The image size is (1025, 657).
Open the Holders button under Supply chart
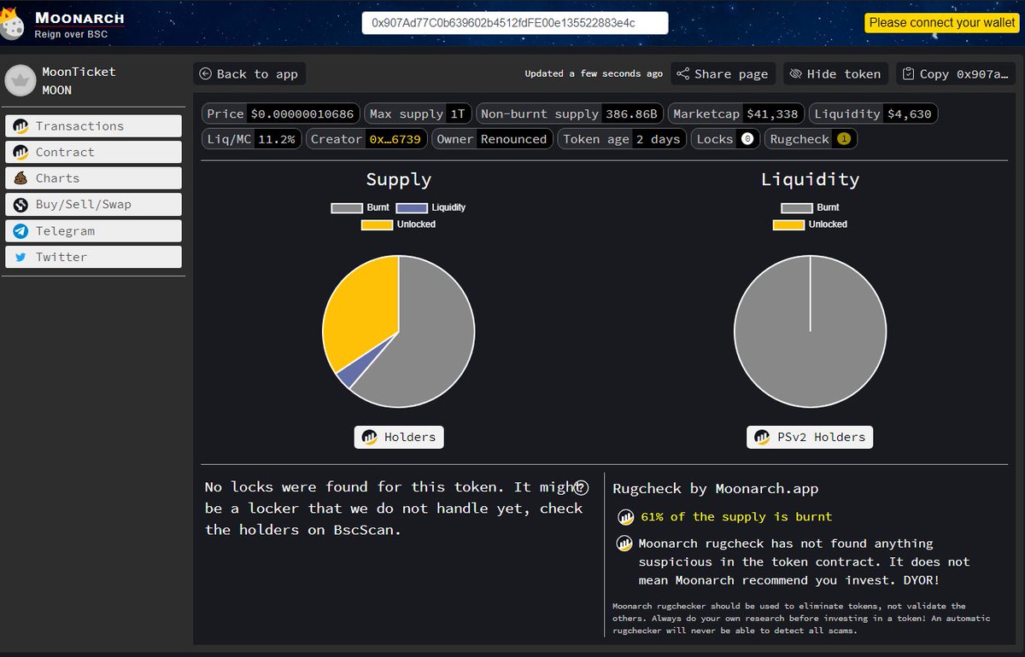(399, 437)
